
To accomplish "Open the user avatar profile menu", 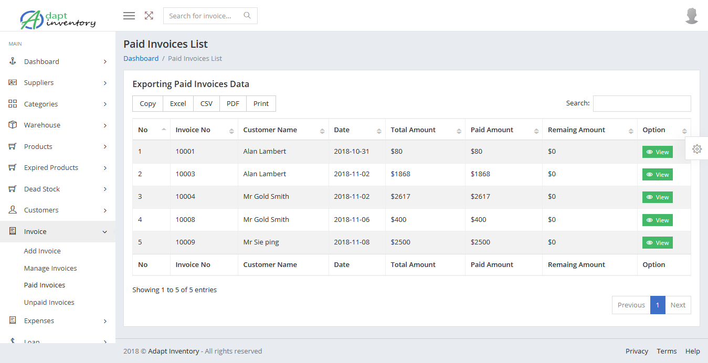I will pos(692,16).
